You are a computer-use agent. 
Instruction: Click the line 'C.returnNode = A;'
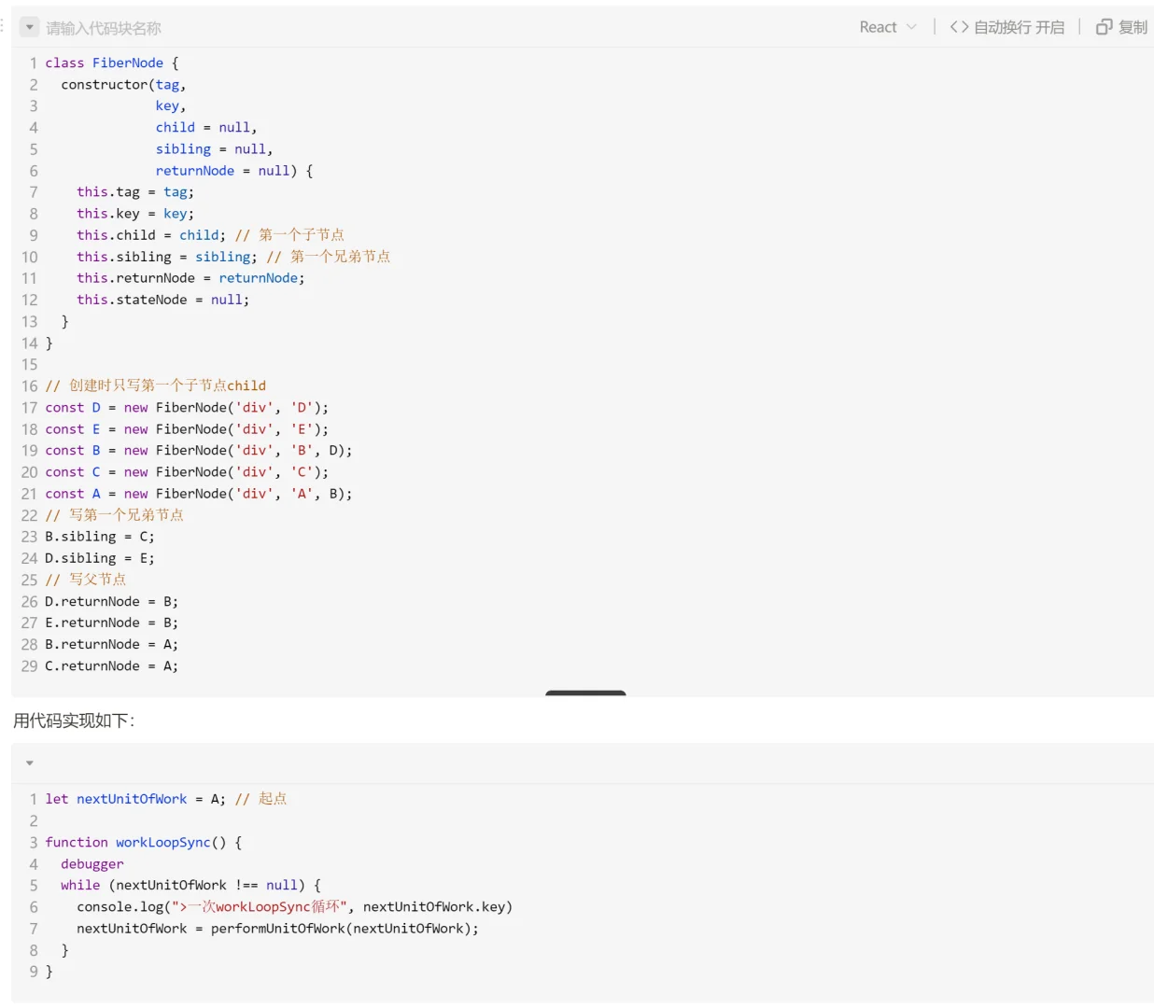pos(111,665)
